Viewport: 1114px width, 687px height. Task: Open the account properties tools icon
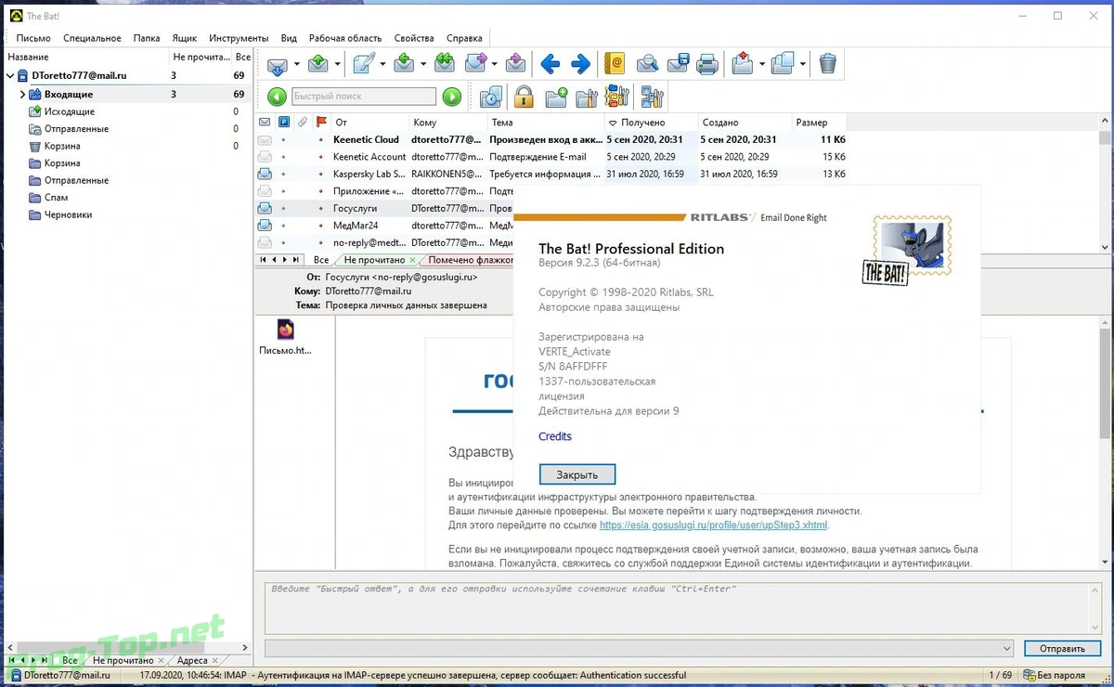(x=653, y=97)
